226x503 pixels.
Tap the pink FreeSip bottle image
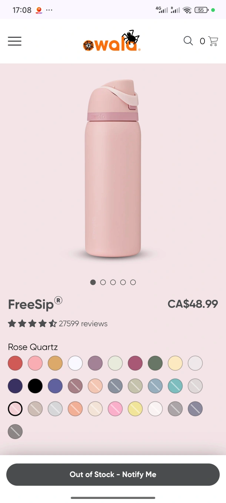click(x=113, y=169)
